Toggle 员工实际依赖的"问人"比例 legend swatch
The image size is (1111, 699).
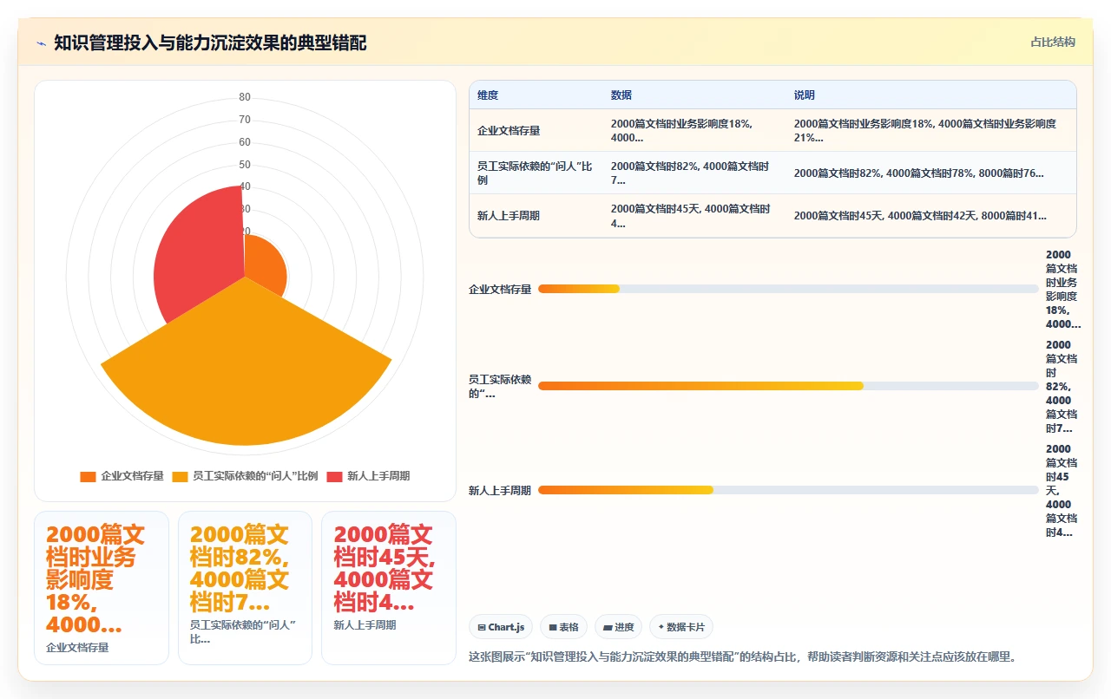[180, 476]
